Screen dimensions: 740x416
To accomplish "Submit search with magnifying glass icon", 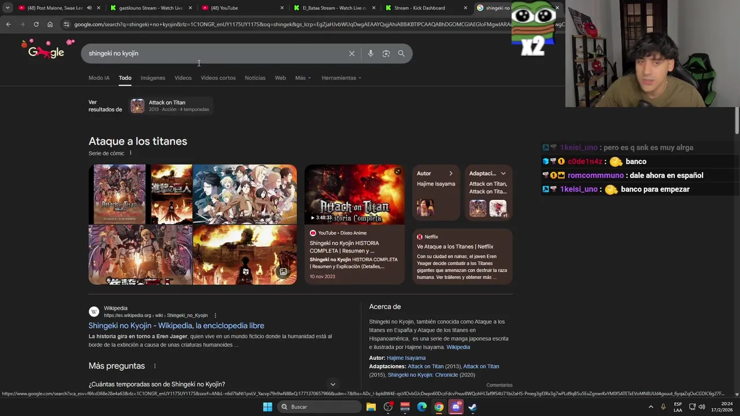I will [401, 53].
